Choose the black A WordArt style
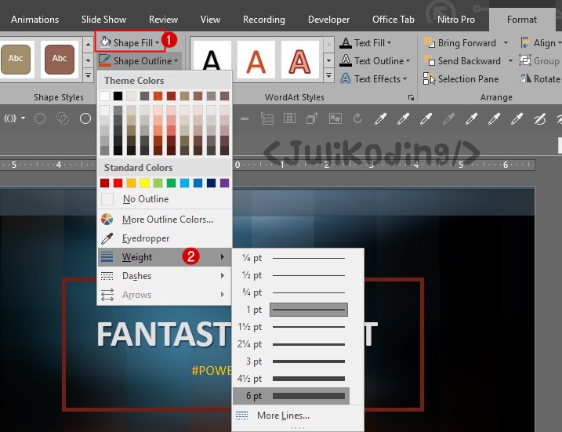The width and height of the screenshot is (562, 432). [x=212, y=60]
